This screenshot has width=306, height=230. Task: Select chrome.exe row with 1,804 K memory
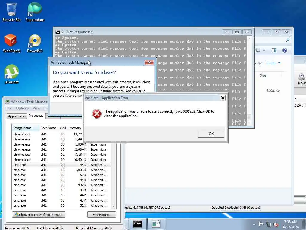(x=61, y=144)
